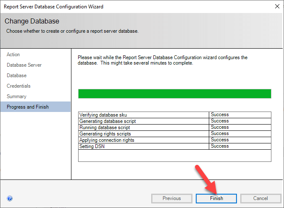The width and height of the screenshot is (284, 208).
Task: Cancel the database configuration wizard
Action: tap(260, 198)
